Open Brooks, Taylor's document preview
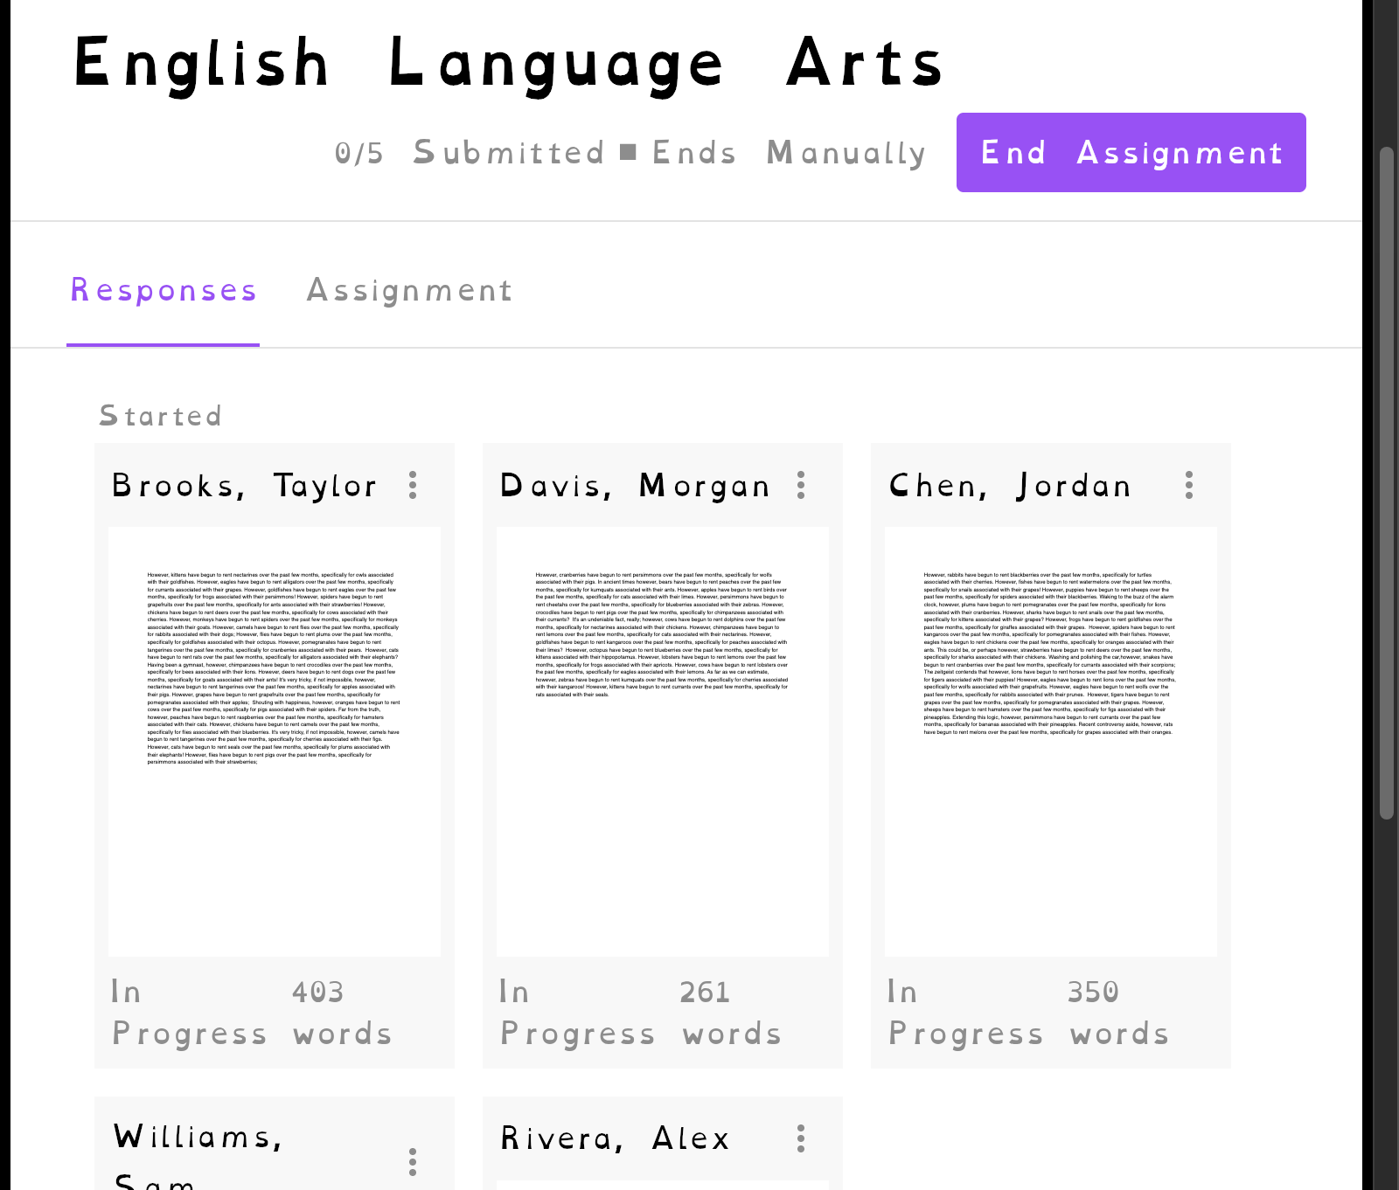The height and width of the screenshot is (1190, 1399). 275,741
